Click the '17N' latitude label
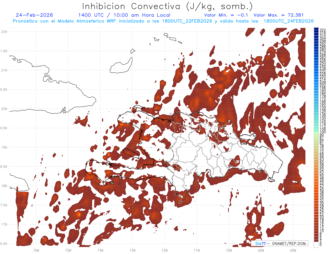Image resolution: width=329 pixels, height=254 pixels. click(x=4, y=224)
